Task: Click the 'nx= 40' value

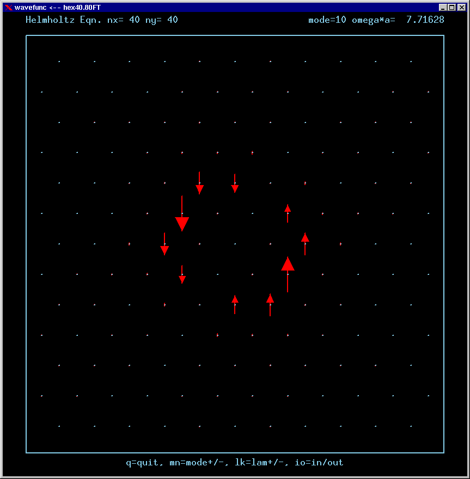Action: click(124, 20)
